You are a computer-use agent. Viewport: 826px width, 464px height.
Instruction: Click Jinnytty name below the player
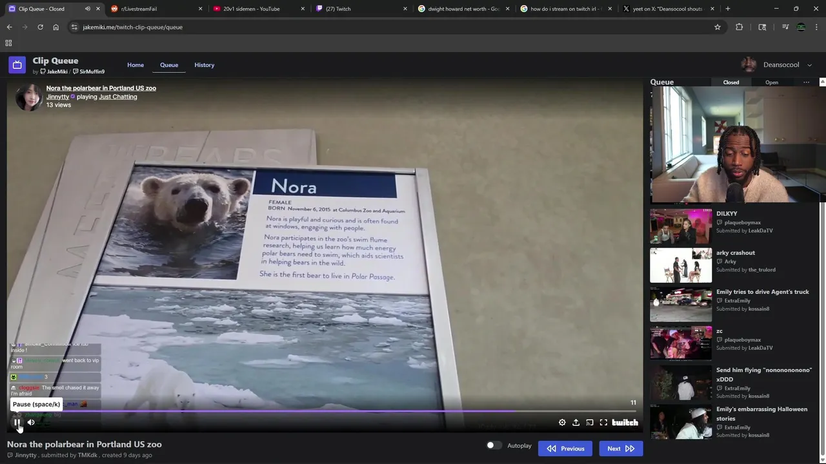(x=26, y=455)
